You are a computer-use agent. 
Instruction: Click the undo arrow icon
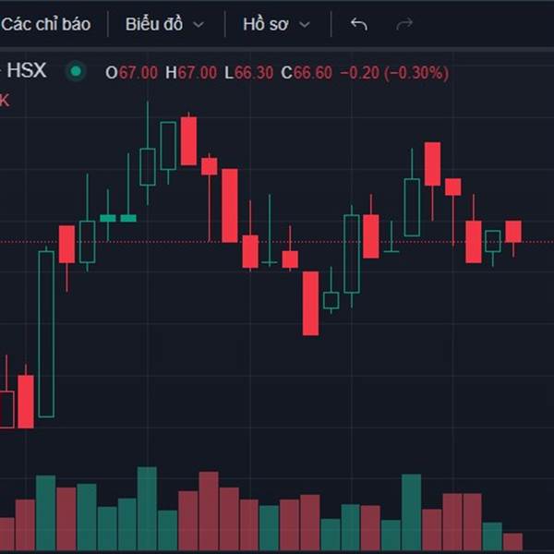[x=359, y=24]
